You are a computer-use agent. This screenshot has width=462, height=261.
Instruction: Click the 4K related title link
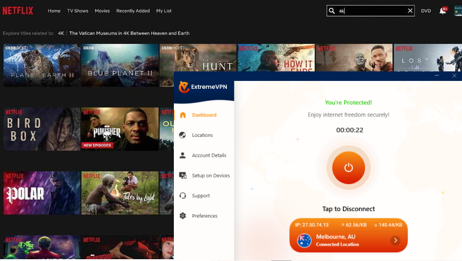coord(61,33)
